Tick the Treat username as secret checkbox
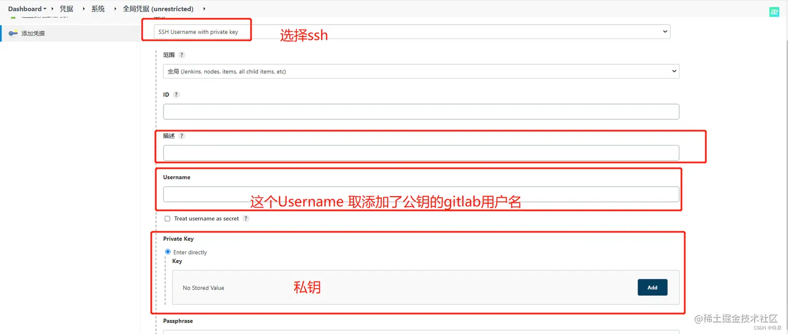788x334 pixels. [167, 219]
